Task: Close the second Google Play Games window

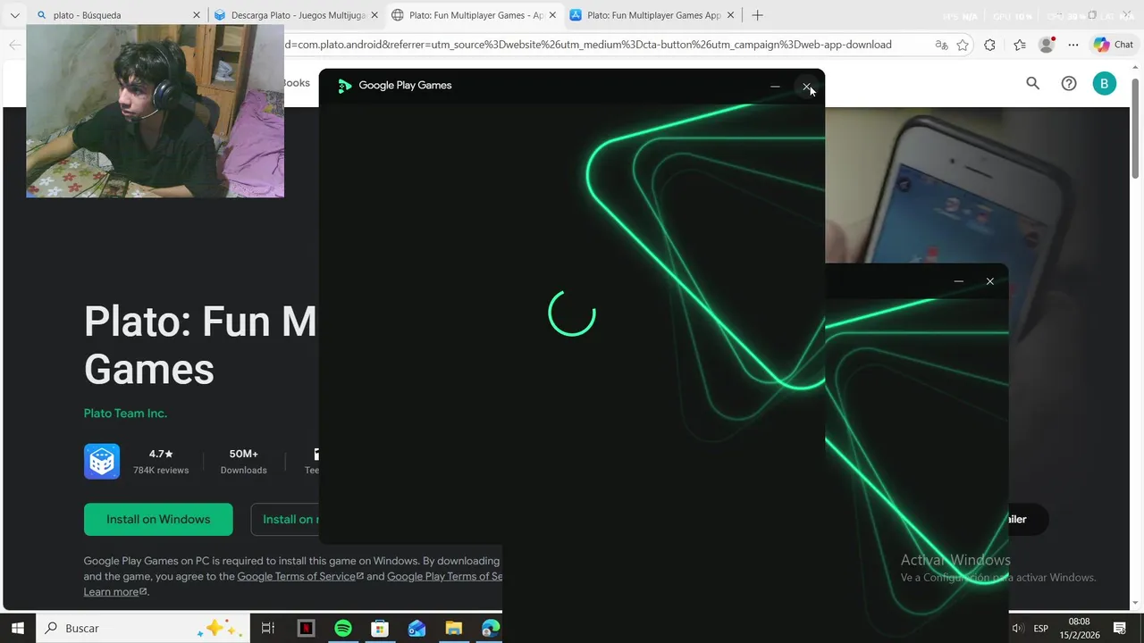Action: click(989, 281)
